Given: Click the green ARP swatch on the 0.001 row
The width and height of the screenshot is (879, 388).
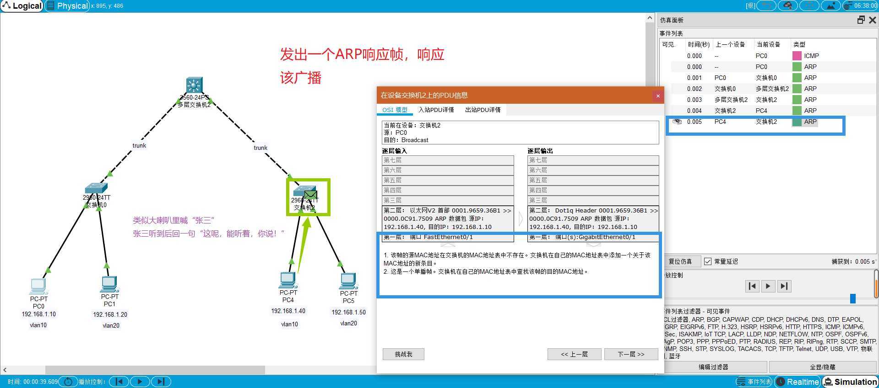Looking at the screenshot, I should tap(797, 78).
